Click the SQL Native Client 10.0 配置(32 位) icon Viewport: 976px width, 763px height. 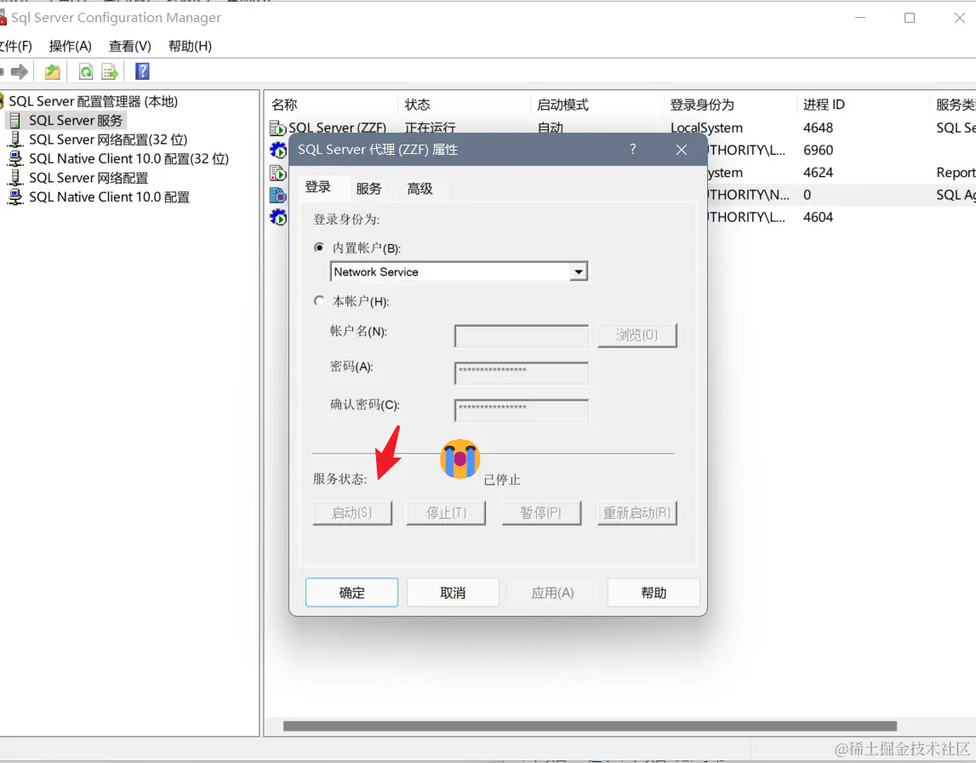click(x=15, y=159)
